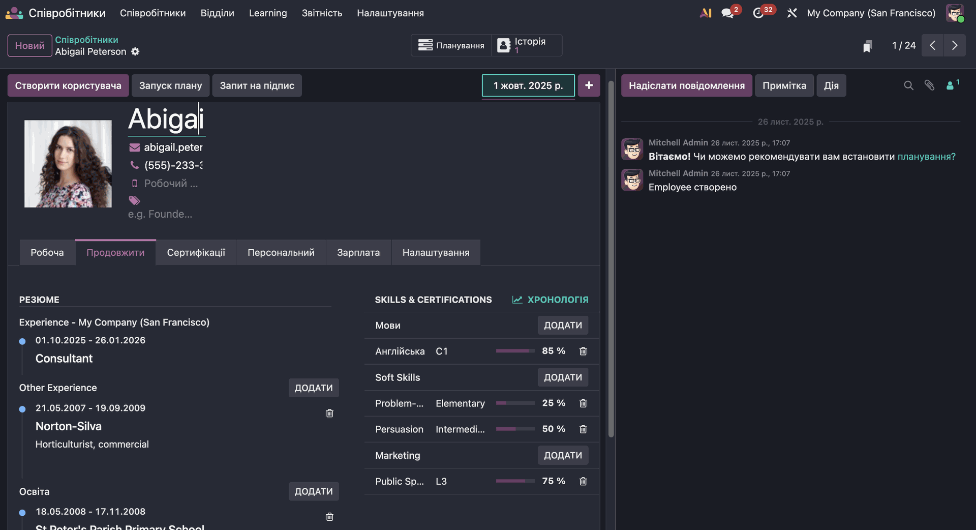Click the wrench debug tools icon
Viewport: 976px width, 530px height.
792,13
